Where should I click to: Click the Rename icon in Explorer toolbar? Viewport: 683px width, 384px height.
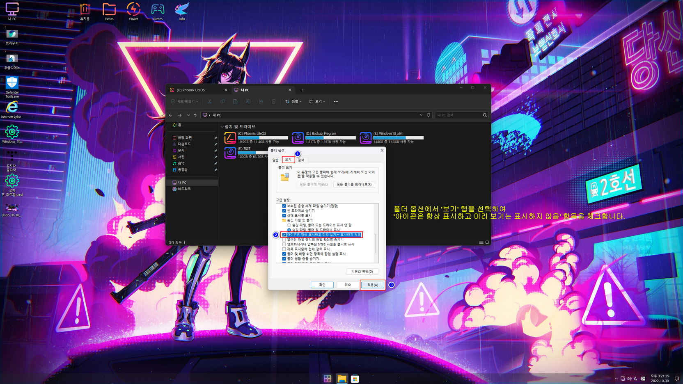(x=248, y=101)
